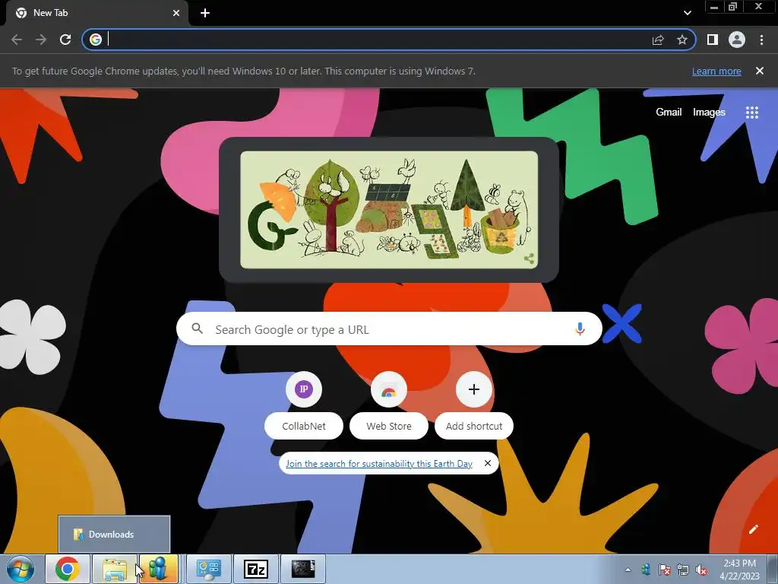
Task: Click the Google icon in address bar
Action: (96, 40)
